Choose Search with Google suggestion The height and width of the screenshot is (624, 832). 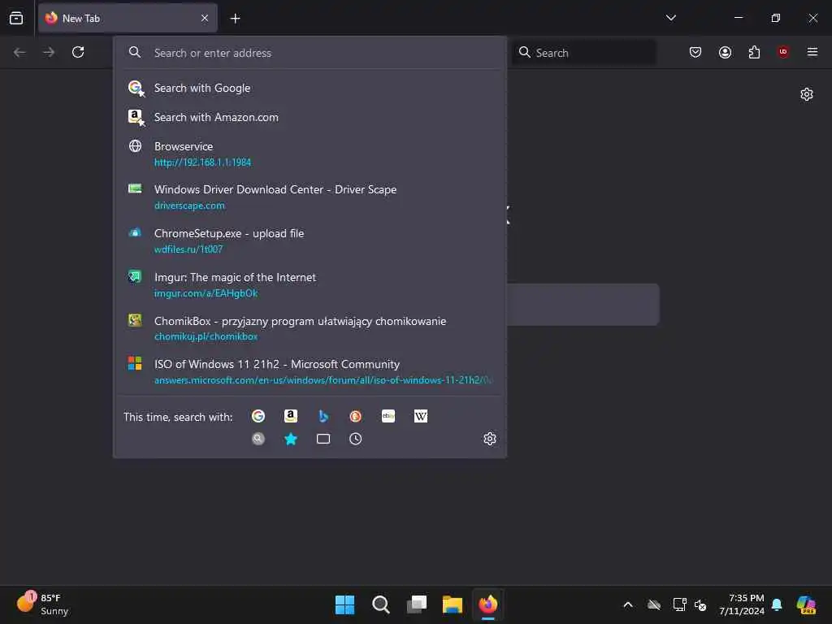point(310,88)
